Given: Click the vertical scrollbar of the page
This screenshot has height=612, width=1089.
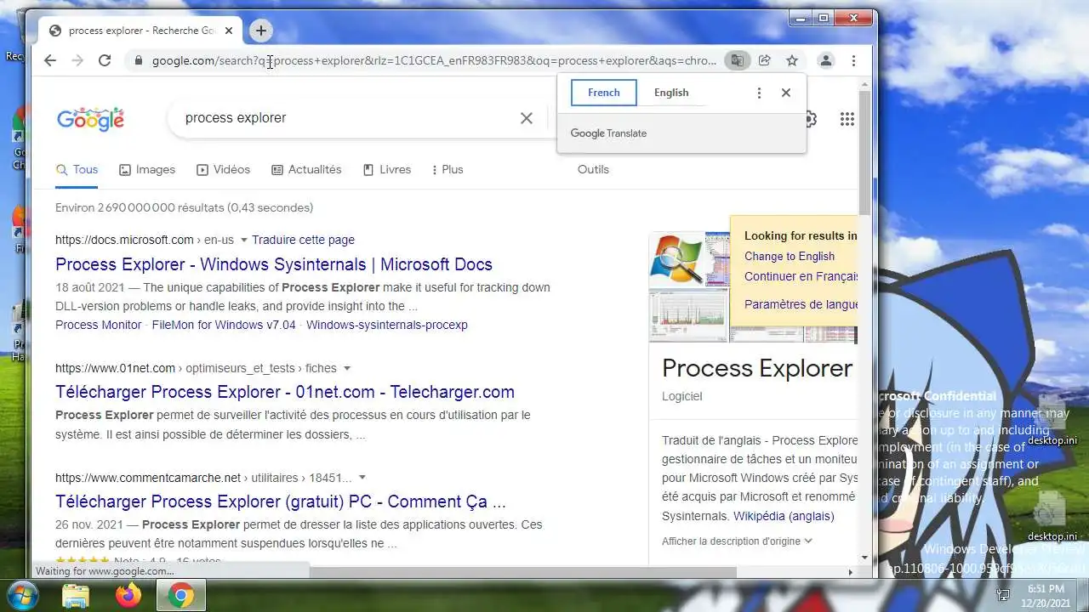Looking at the screenshot, I should pos(864,153).
